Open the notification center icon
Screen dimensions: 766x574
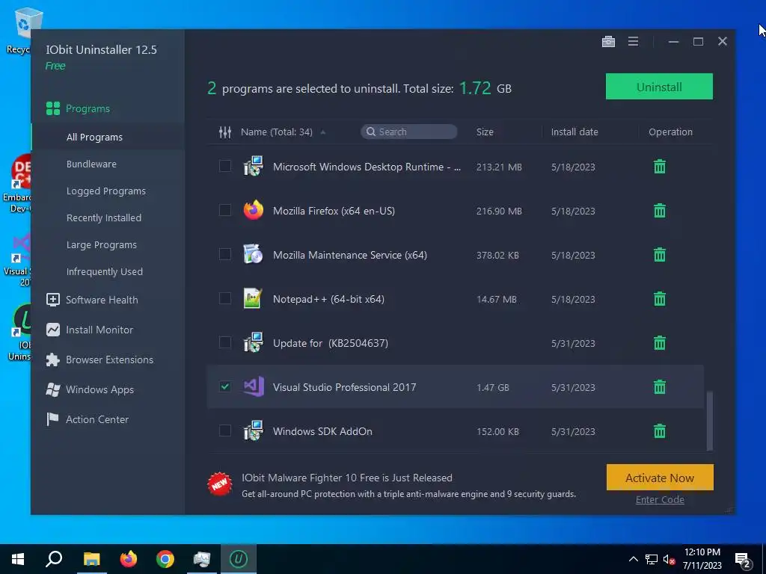pos(743,560)
